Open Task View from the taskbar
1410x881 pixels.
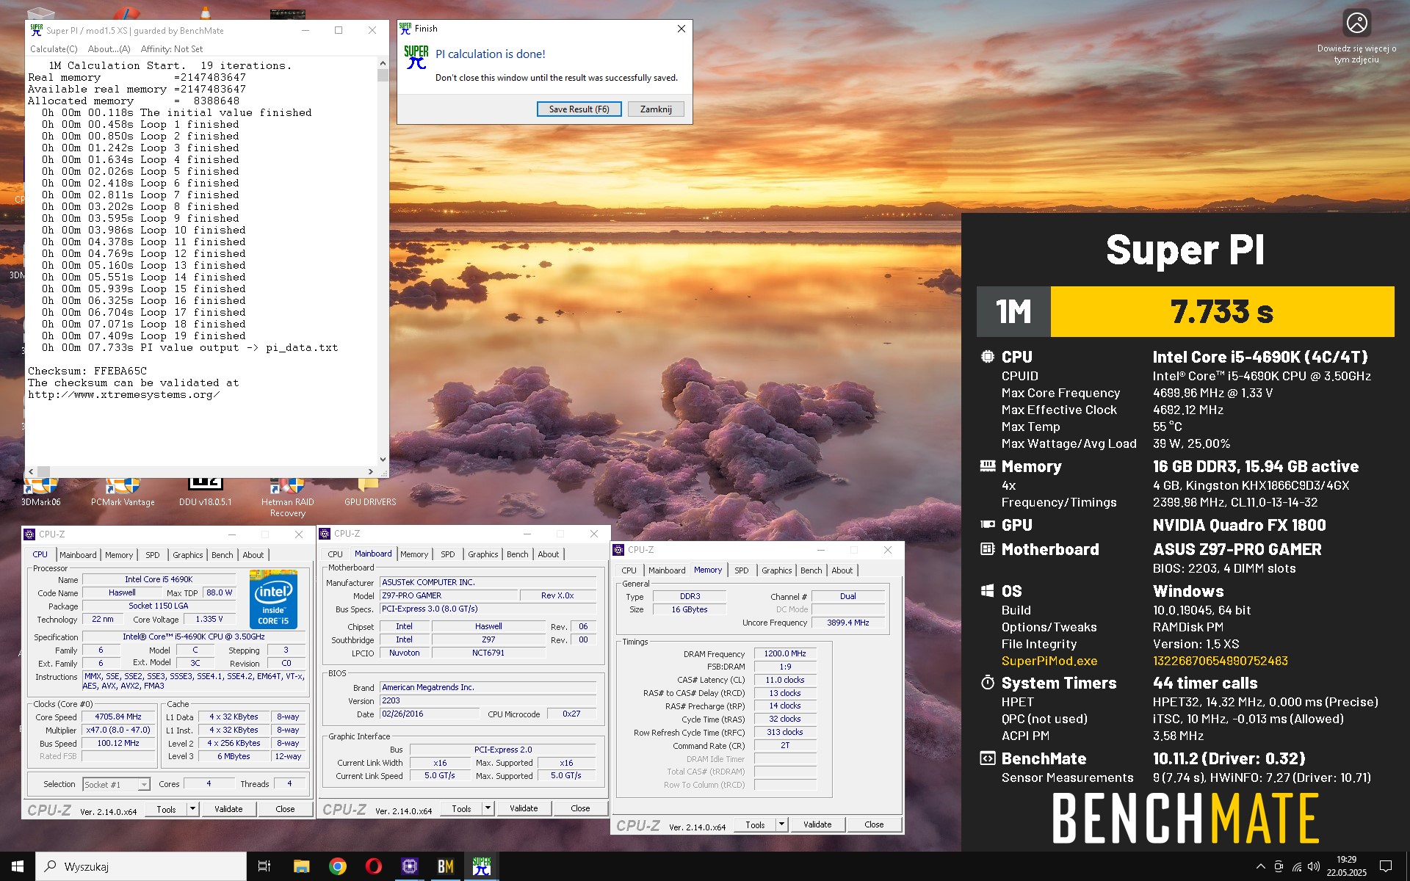[264, 866]
